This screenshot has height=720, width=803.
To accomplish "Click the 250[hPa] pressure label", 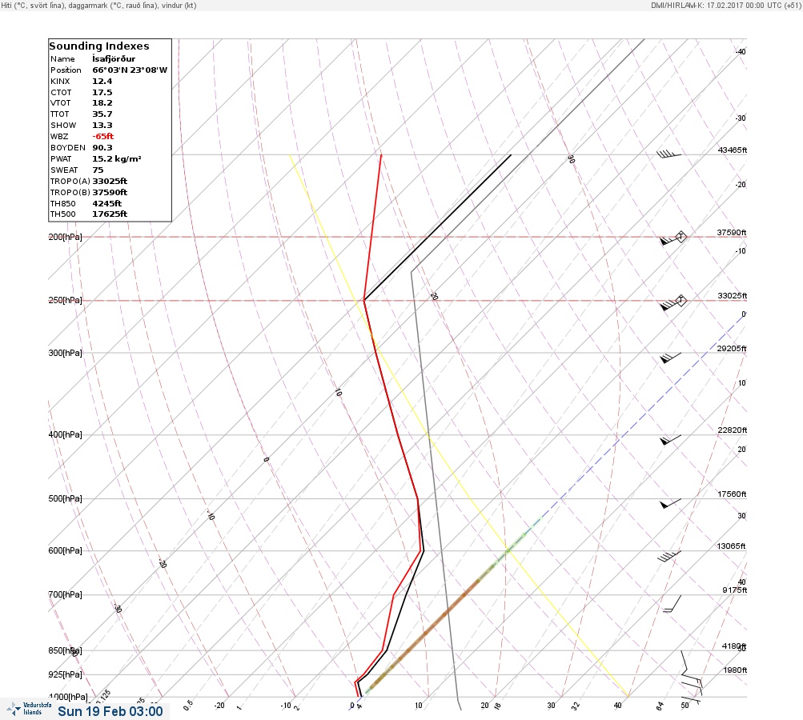I will [x=65, y=300].
